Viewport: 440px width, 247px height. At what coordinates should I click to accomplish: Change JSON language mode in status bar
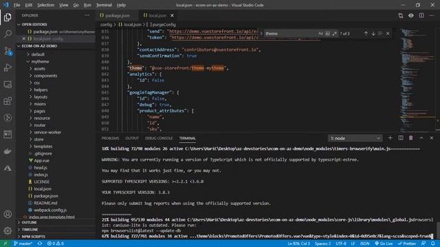(x=364, y=244)
